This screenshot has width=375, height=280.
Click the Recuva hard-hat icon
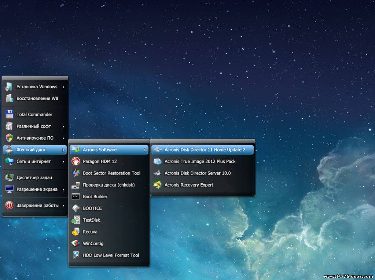(x=76, y=232)
